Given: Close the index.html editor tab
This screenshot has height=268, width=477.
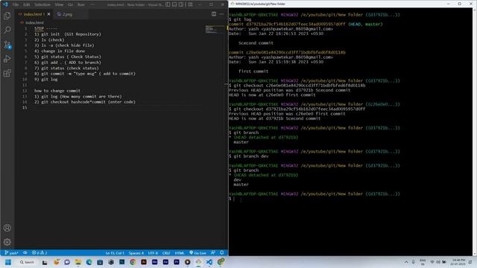Looking at the screenshot, I should pyautogui.click(x=48, y=14).
